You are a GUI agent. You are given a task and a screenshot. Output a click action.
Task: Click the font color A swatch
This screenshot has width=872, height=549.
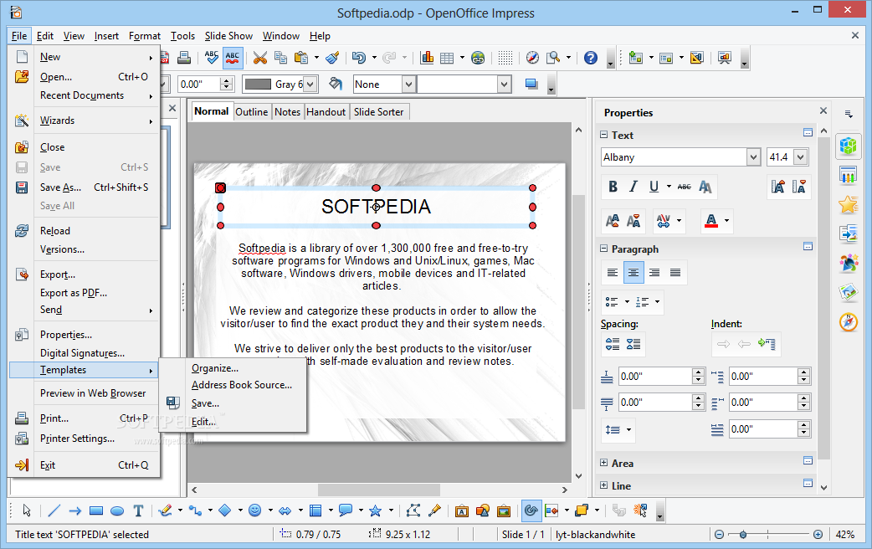[x=710, y=221]
